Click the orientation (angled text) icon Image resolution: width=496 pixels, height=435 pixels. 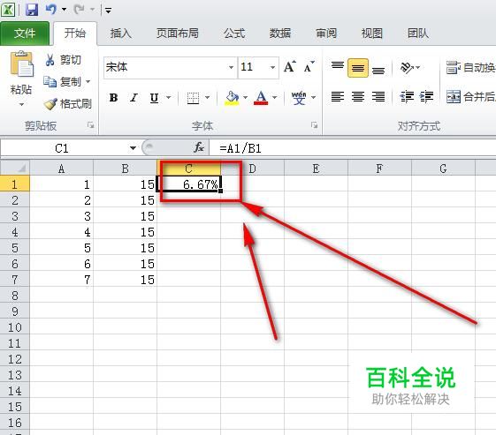(407, 67)
